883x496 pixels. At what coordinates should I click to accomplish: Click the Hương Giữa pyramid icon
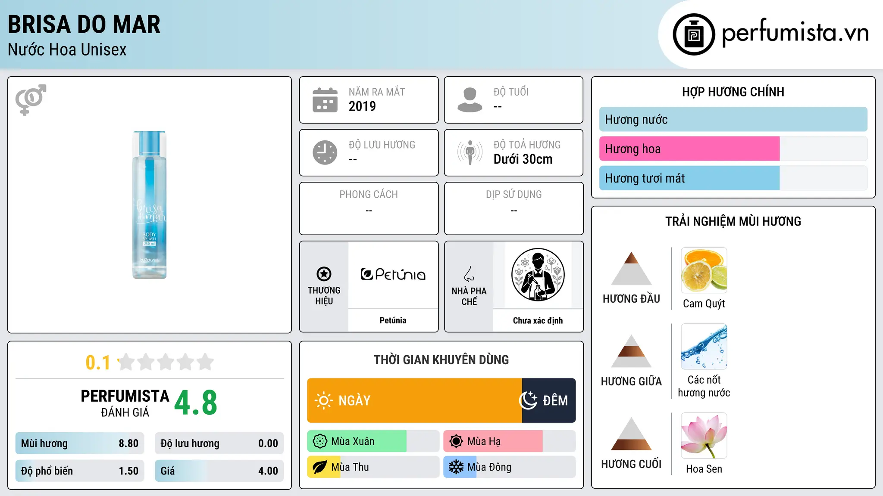631,351
